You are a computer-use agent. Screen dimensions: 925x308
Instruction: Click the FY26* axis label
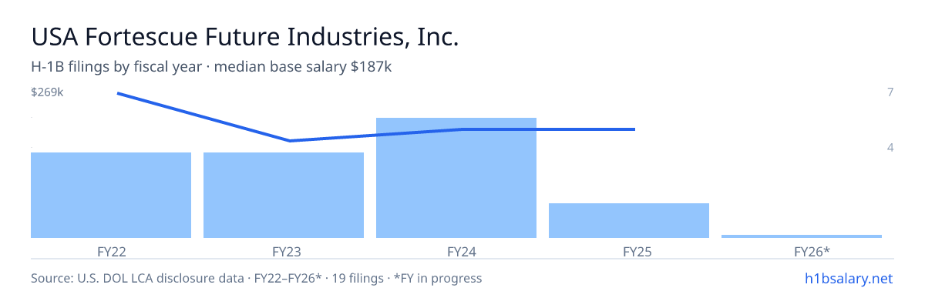(802, 252)
